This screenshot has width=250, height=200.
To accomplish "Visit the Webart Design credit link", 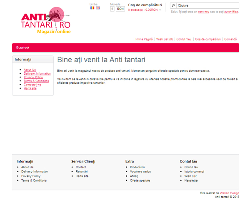I will coord(229,193).
